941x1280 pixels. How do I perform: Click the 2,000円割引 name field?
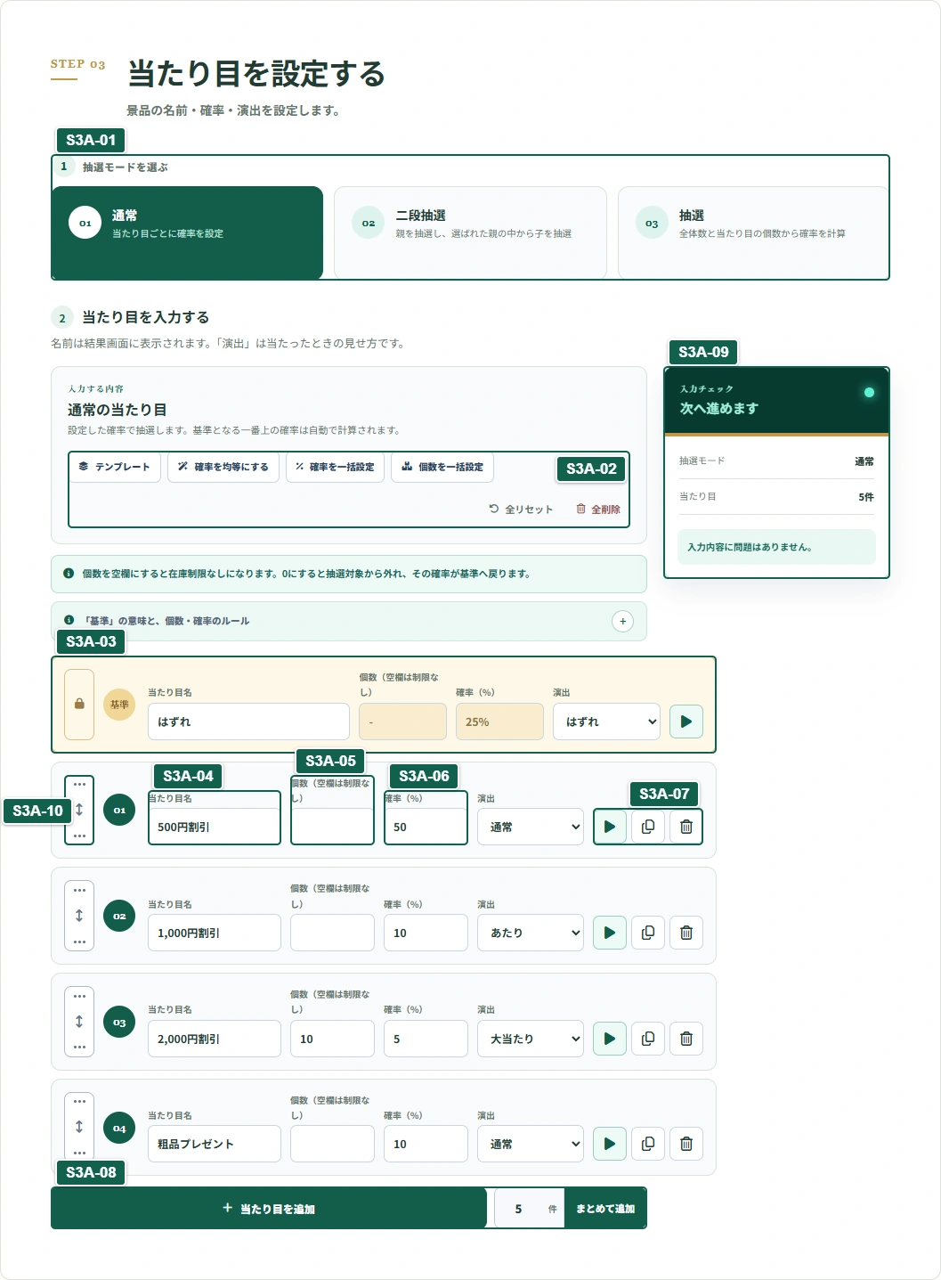tap(215, 1039)
